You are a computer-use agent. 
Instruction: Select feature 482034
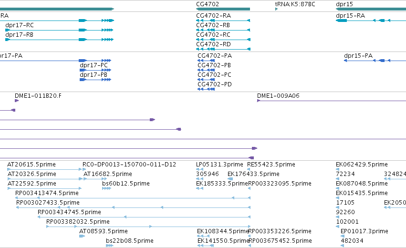tap(352, 241)
